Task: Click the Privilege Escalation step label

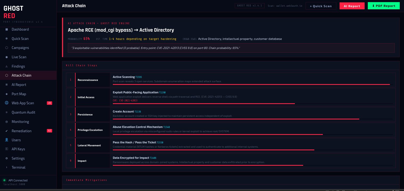Action: point(90,130)
